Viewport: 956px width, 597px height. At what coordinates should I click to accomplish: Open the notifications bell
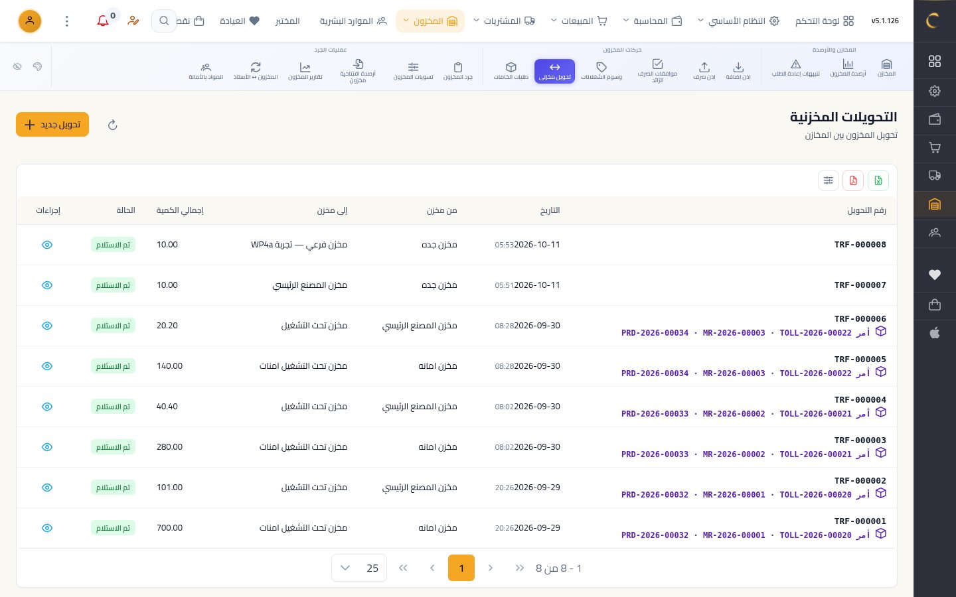[103, 21]
